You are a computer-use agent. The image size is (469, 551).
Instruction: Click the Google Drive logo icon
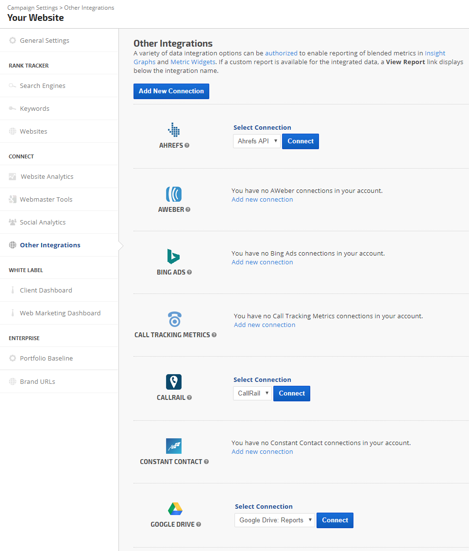[x=175, y=509]
